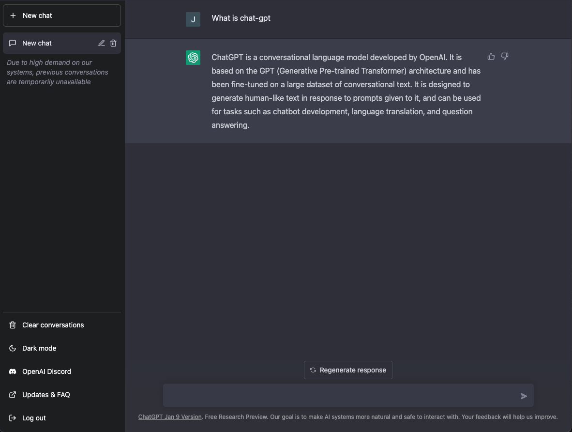Click the user avatar labeled J
Image resolution: width=572 pixels, height=432 pixels.
[x=193, y=19]
